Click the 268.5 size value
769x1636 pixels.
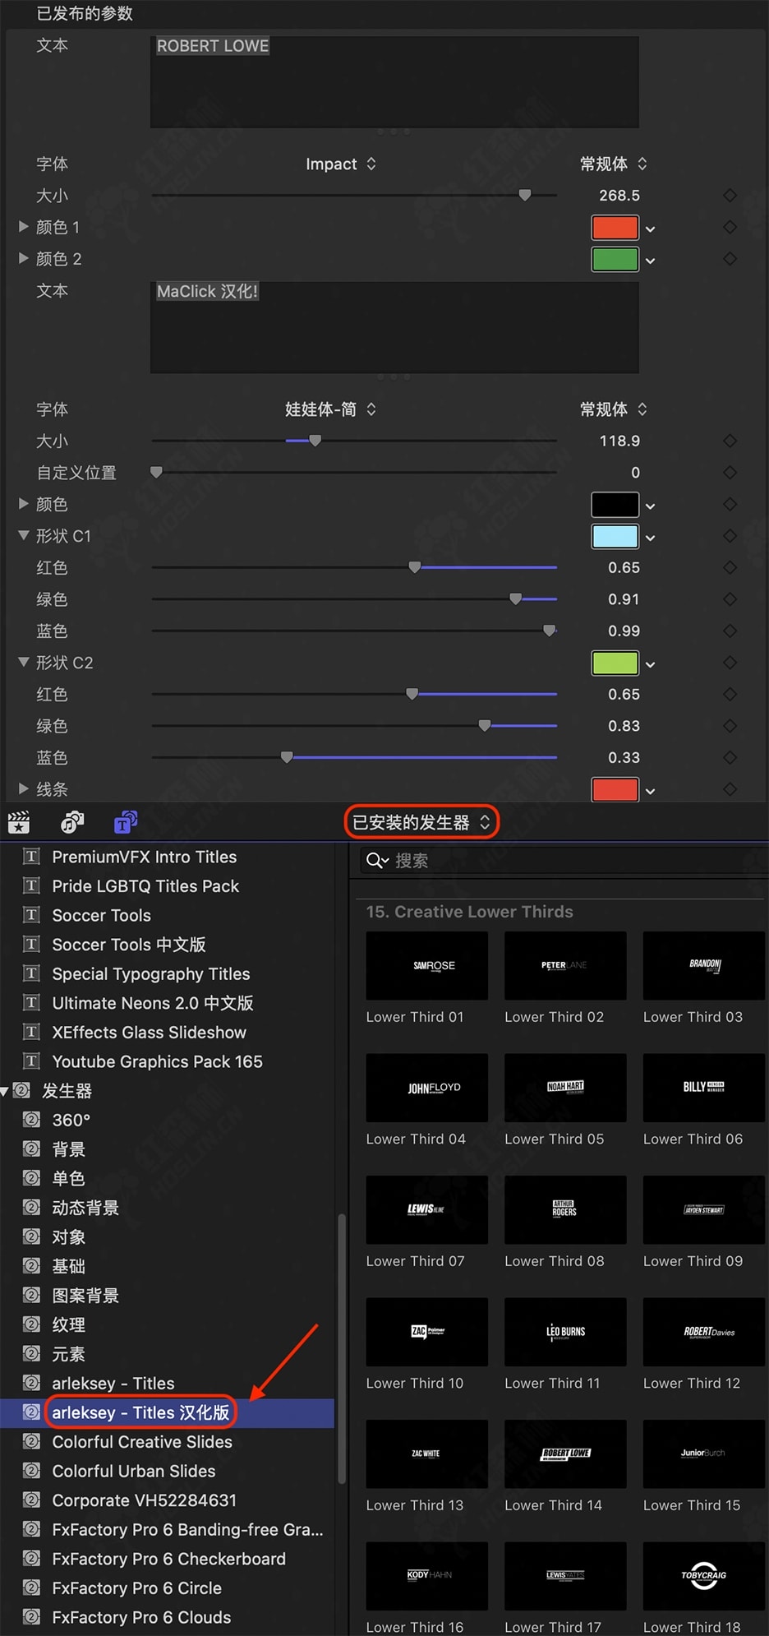point(619,196)
